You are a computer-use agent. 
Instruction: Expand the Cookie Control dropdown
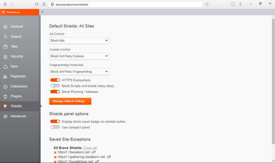tap(79, 56)
